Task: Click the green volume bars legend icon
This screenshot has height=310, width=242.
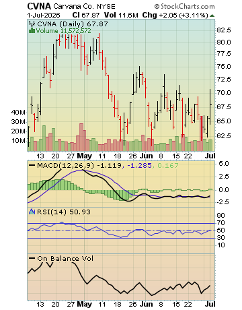Action: 32,30
